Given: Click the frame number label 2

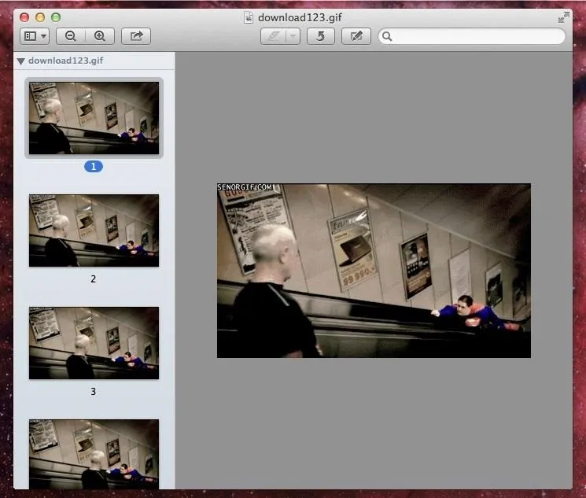Looking at the screenshot, I should 93,279.
